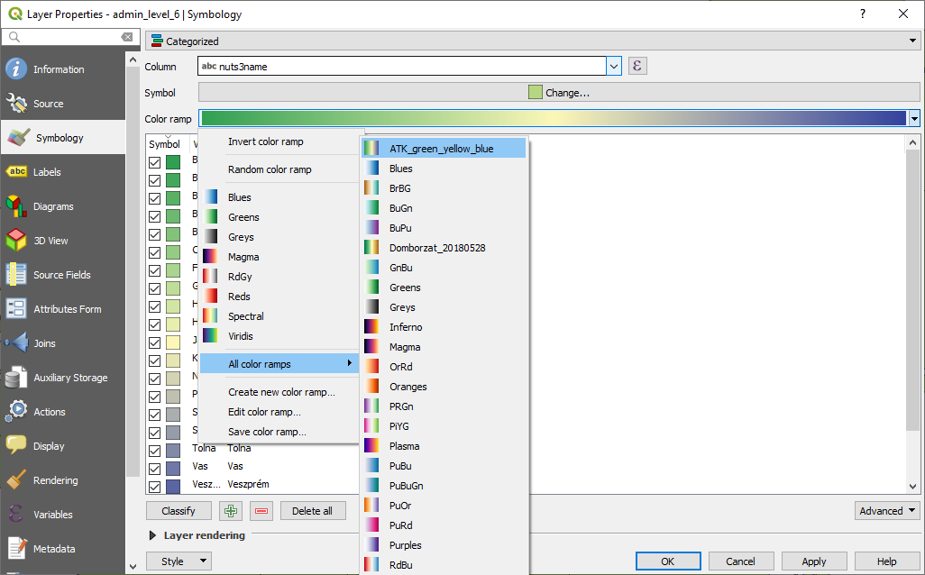This screenshot has height=575, width=925.
Task: Open the Display speech bubble icon
Action: pos(16,446)
